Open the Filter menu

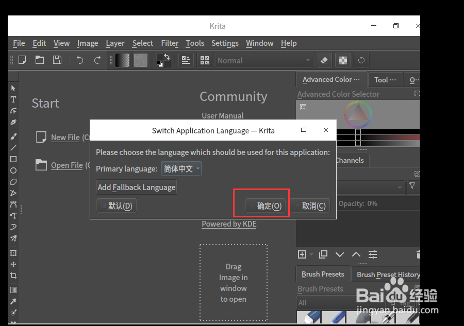170,43
